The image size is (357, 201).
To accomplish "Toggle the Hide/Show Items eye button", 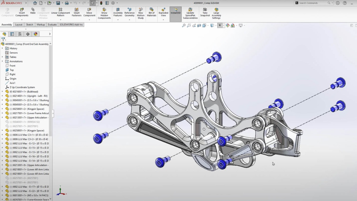I will pyautogui.click(x=220, y=26).
